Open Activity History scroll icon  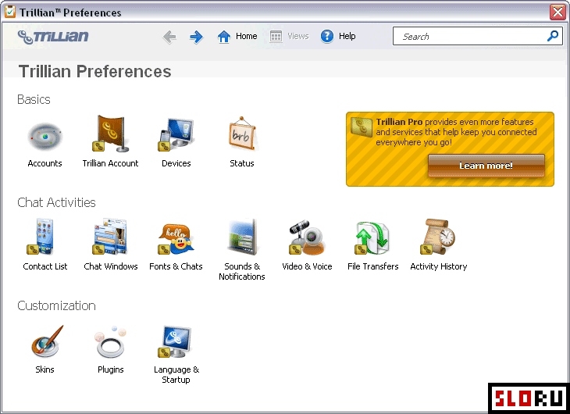pos(438,237)
